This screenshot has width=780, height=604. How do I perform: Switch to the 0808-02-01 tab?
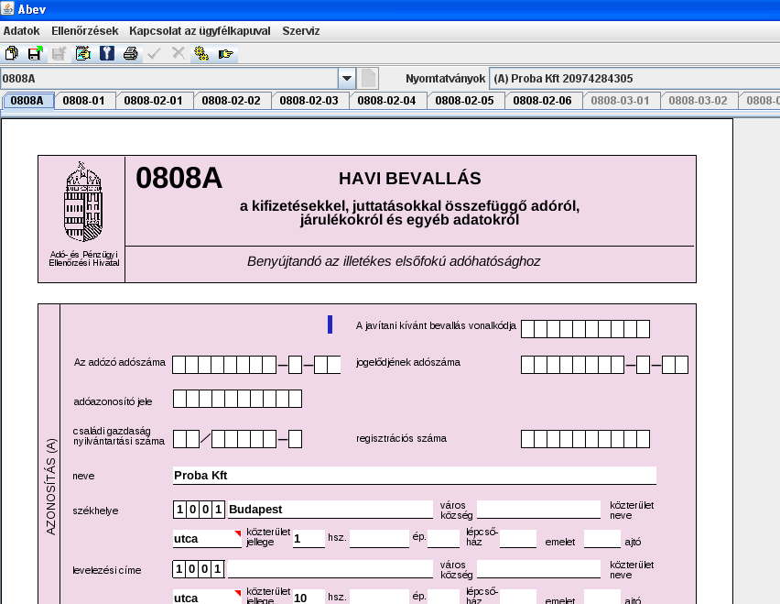click(154, 101)
